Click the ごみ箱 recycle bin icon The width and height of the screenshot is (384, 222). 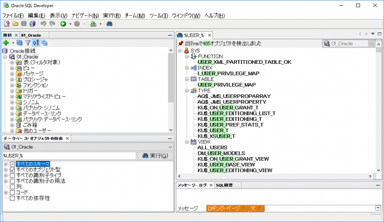19,125
